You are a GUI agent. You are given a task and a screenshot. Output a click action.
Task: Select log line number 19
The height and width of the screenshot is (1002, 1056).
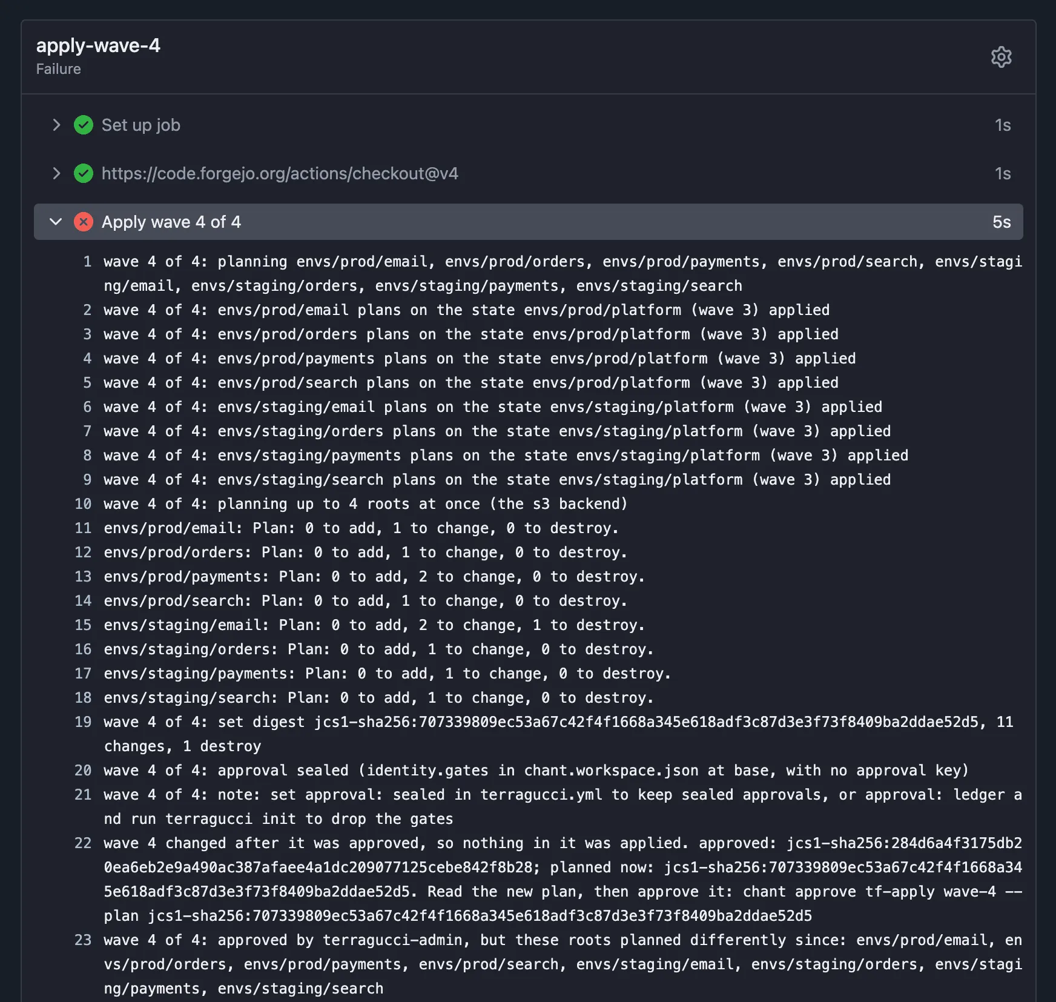83,722
